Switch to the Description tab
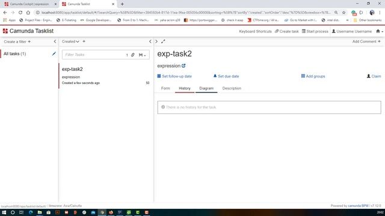The height and width of the screenshot is (216, 385). [x=232, y=88]
